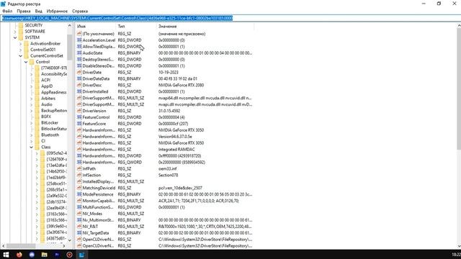This screenshot has width=461, height=259.
Task: Select the AppID key in the tree
Action: point(47,86)
